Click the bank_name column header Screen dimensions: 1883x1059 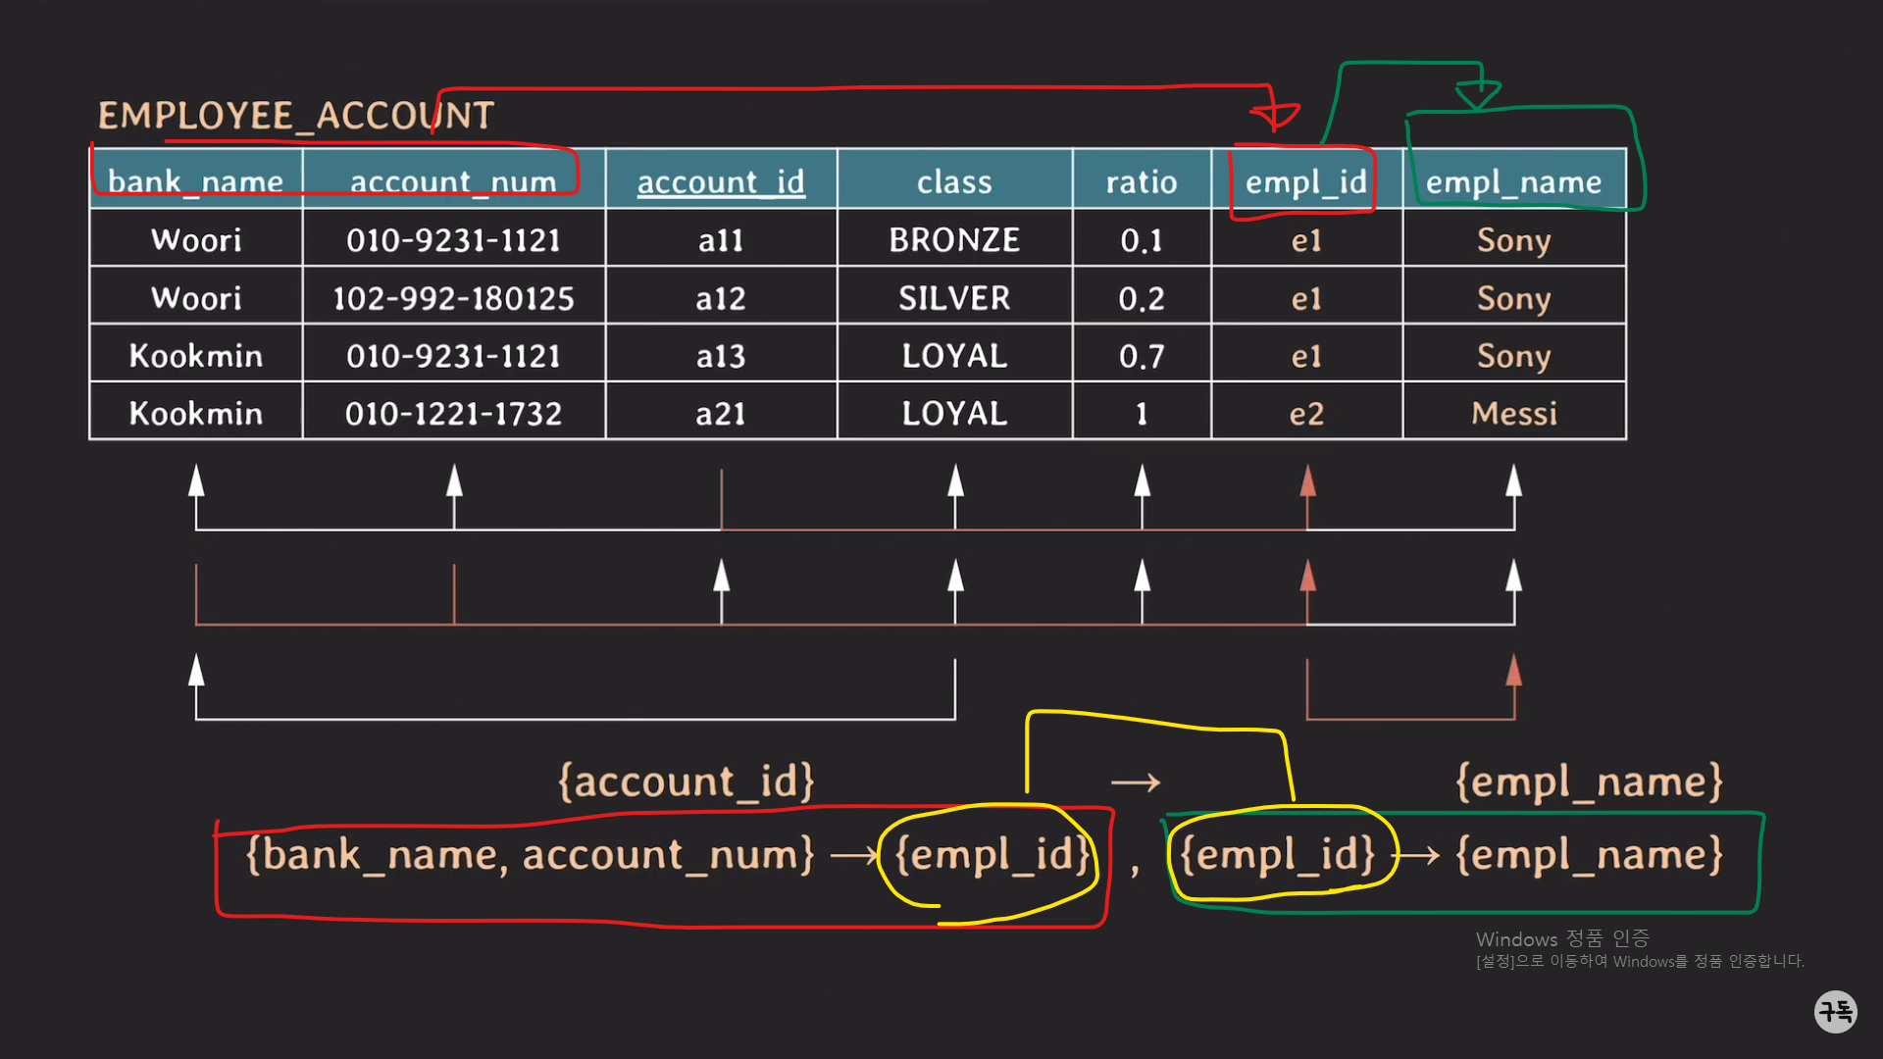point(195,181)
